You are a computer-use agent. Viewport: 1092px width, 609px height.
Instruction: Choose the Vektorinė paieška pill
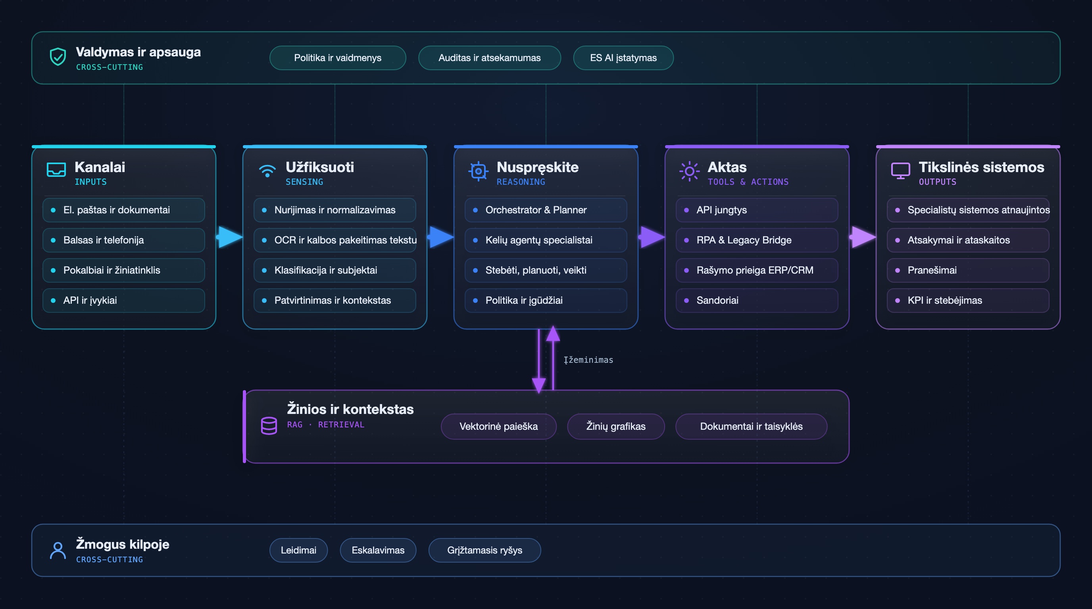[498, 427]
